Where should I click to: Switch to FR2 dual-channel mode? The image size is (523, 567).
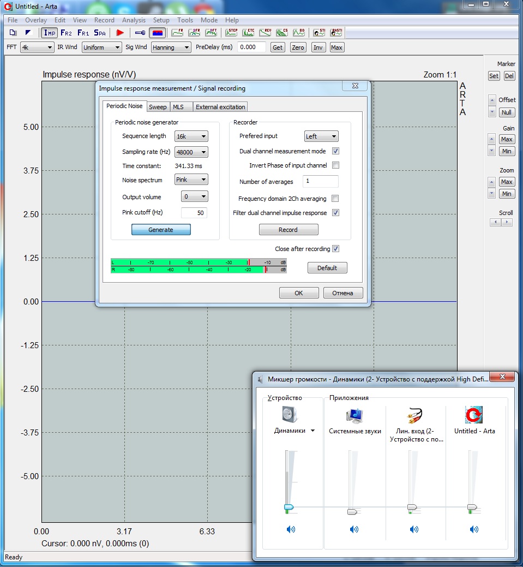coord(66,33)
